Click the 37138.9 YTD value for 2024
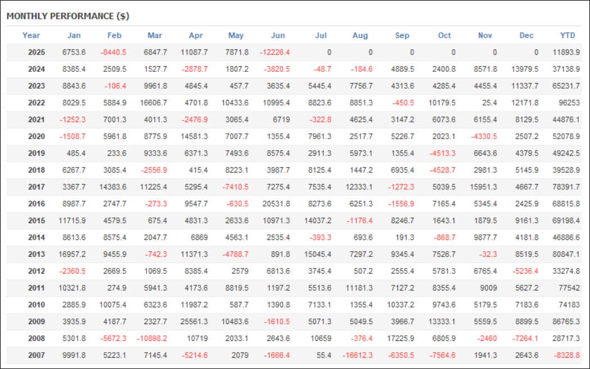The width and height of the screenshot is (590, 369). tap(566, 69)
